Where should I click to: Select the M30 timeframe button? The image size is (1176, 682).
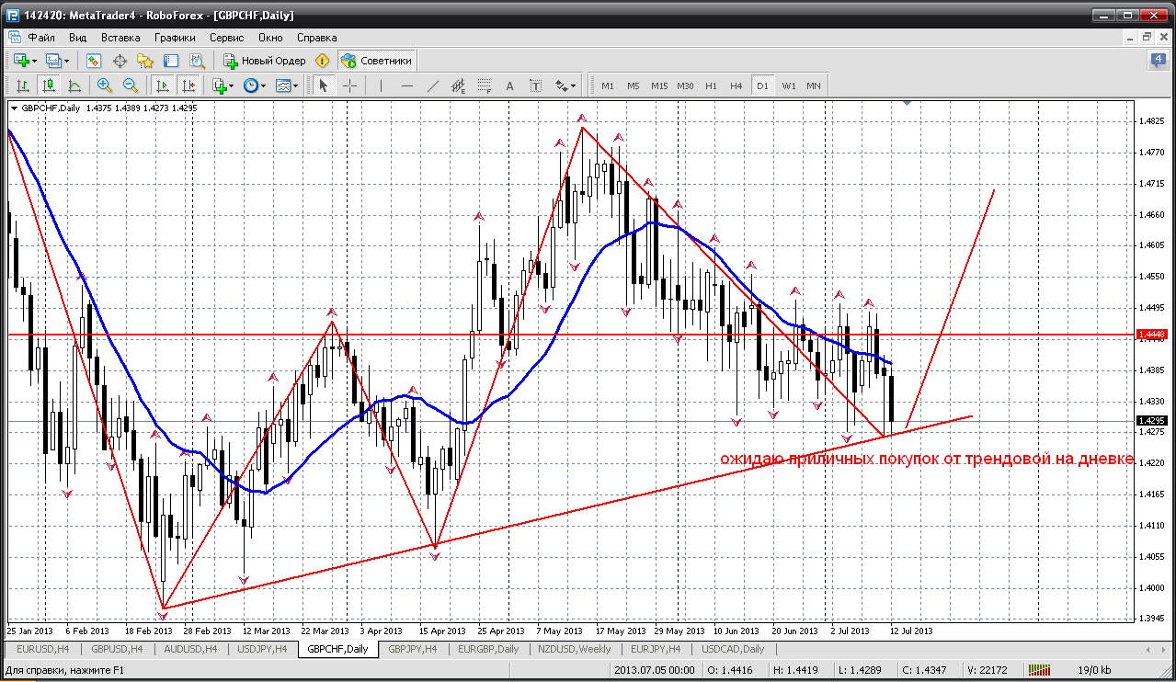point(685,85)
